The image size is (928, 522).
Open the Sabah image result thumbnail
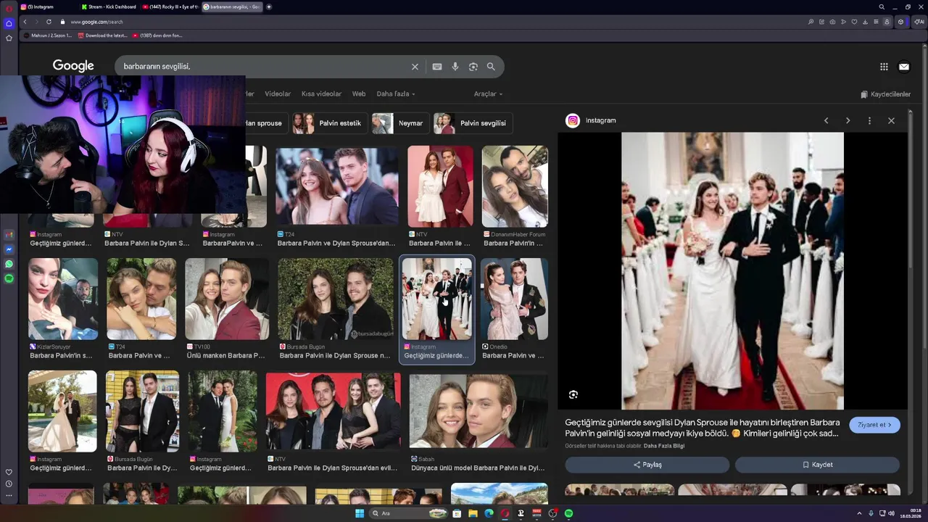[478, 410]
